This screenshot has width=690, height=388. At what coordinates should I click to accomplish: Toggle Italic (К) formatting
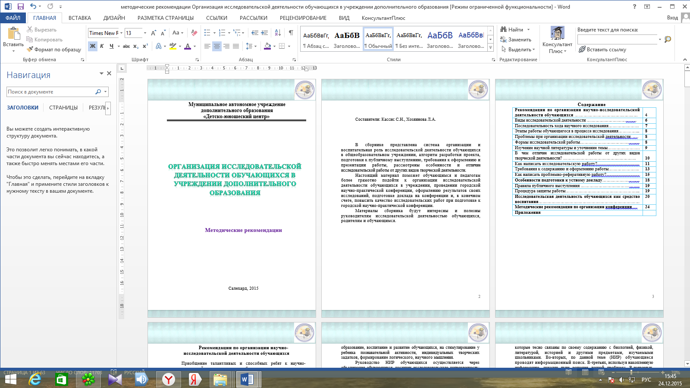[102, 46]
